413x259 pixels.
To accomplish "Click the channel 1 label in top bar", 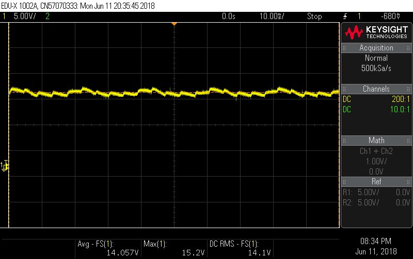I will [x=4, y=16].
